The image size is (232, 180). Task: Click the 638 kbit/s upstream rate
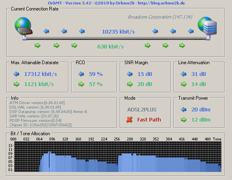111,47
